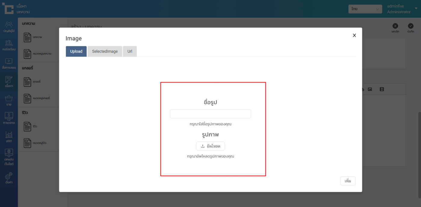This screenshot has width=421, height=207.
Task: Open the บัญชีผู้ใช้ (user accounts) sidebar icon
Action: point(9,27)
